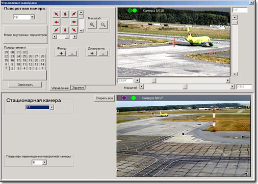Click Запомнить button to save preset
The height and width of the screenshot is (184, 258).
[25, 84]
